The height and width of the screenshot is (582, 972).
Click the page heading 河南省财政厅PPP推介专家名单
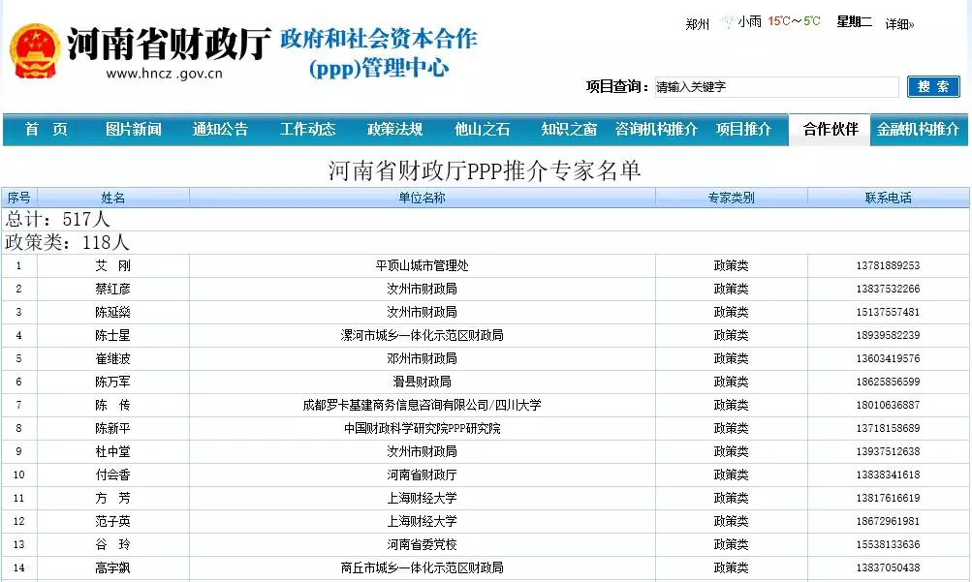485,170
